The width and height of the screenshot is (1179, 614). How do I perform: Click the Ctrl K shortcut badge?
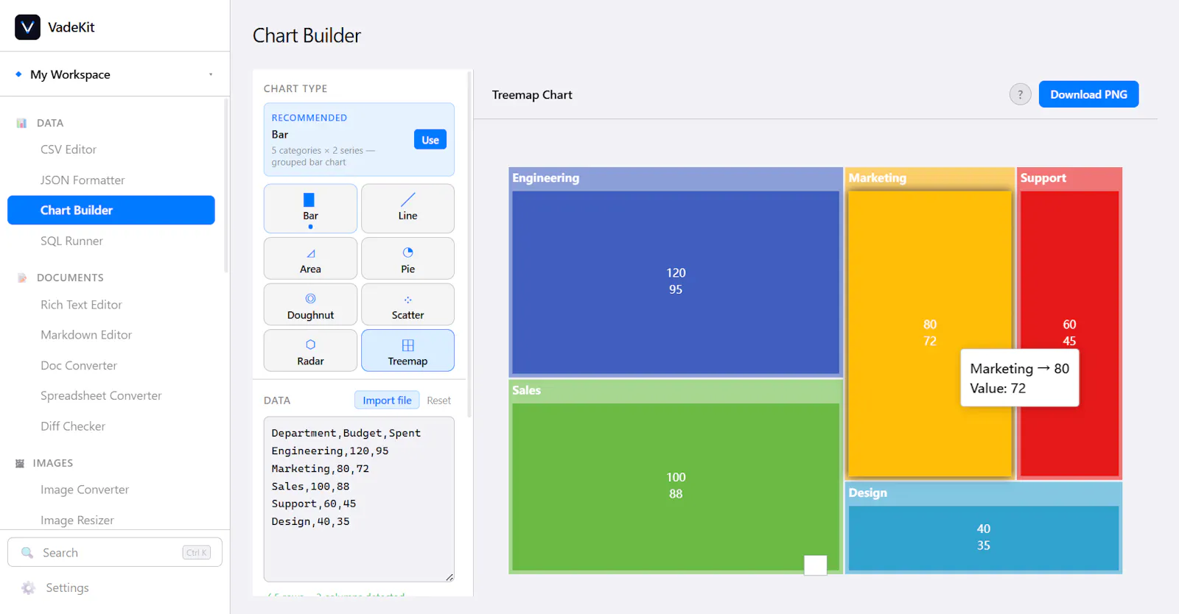197,553
